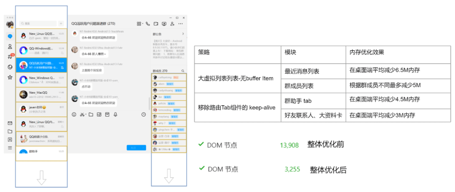Open the three-dots more options in chat header
455x192 pixels.
point(180,24)
